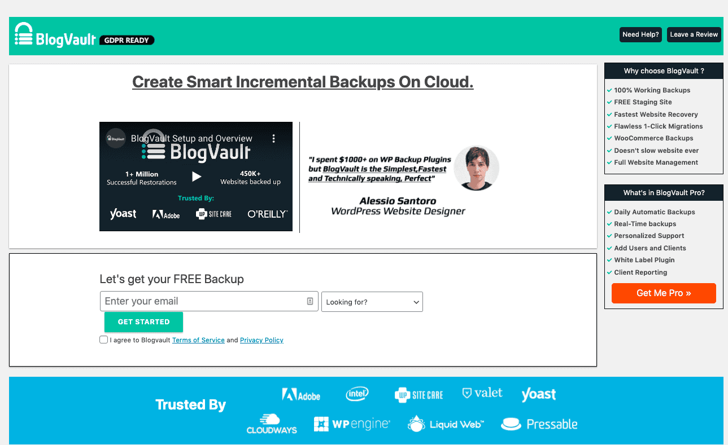Click the name 'Alessio Santoro'

pyautogui.click(x=398, y=201)
